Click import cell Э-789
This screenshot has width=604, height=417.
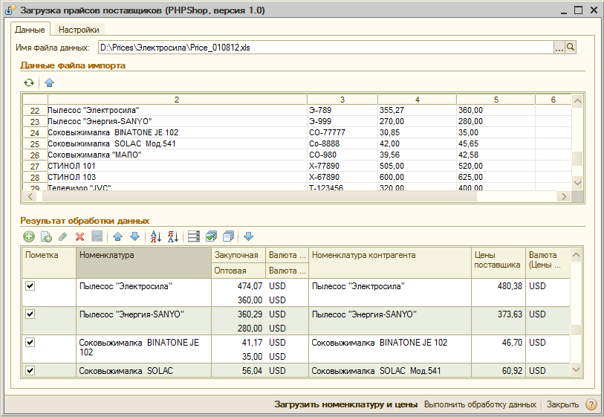click(342, 110)
